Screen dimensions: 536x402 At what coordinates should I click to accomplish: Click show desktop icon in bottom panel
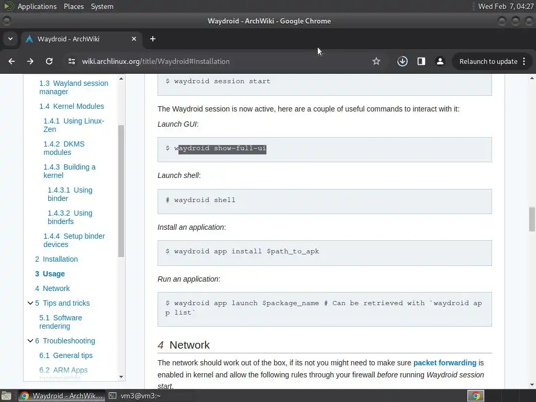click(x=6, y=396)
